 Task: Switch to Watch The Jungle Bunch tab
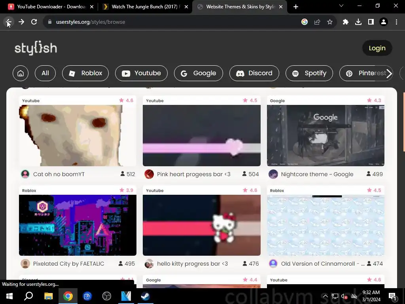(x=145, y=7)
